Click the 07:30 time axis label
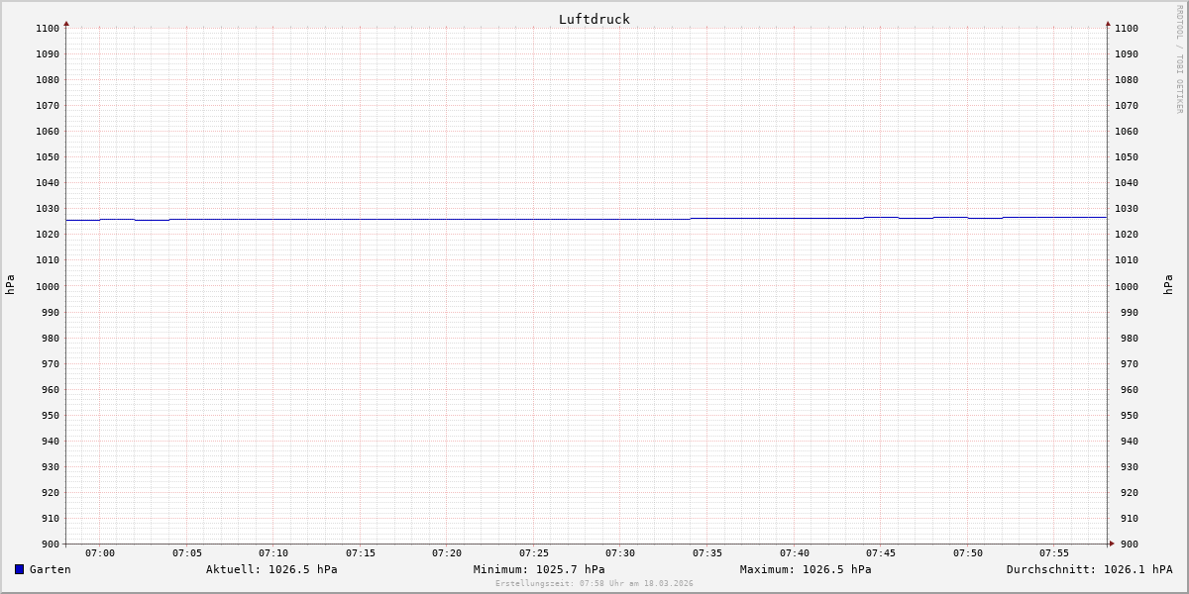Viewport: 1189px width, 594px height. [x=620, y=552]
